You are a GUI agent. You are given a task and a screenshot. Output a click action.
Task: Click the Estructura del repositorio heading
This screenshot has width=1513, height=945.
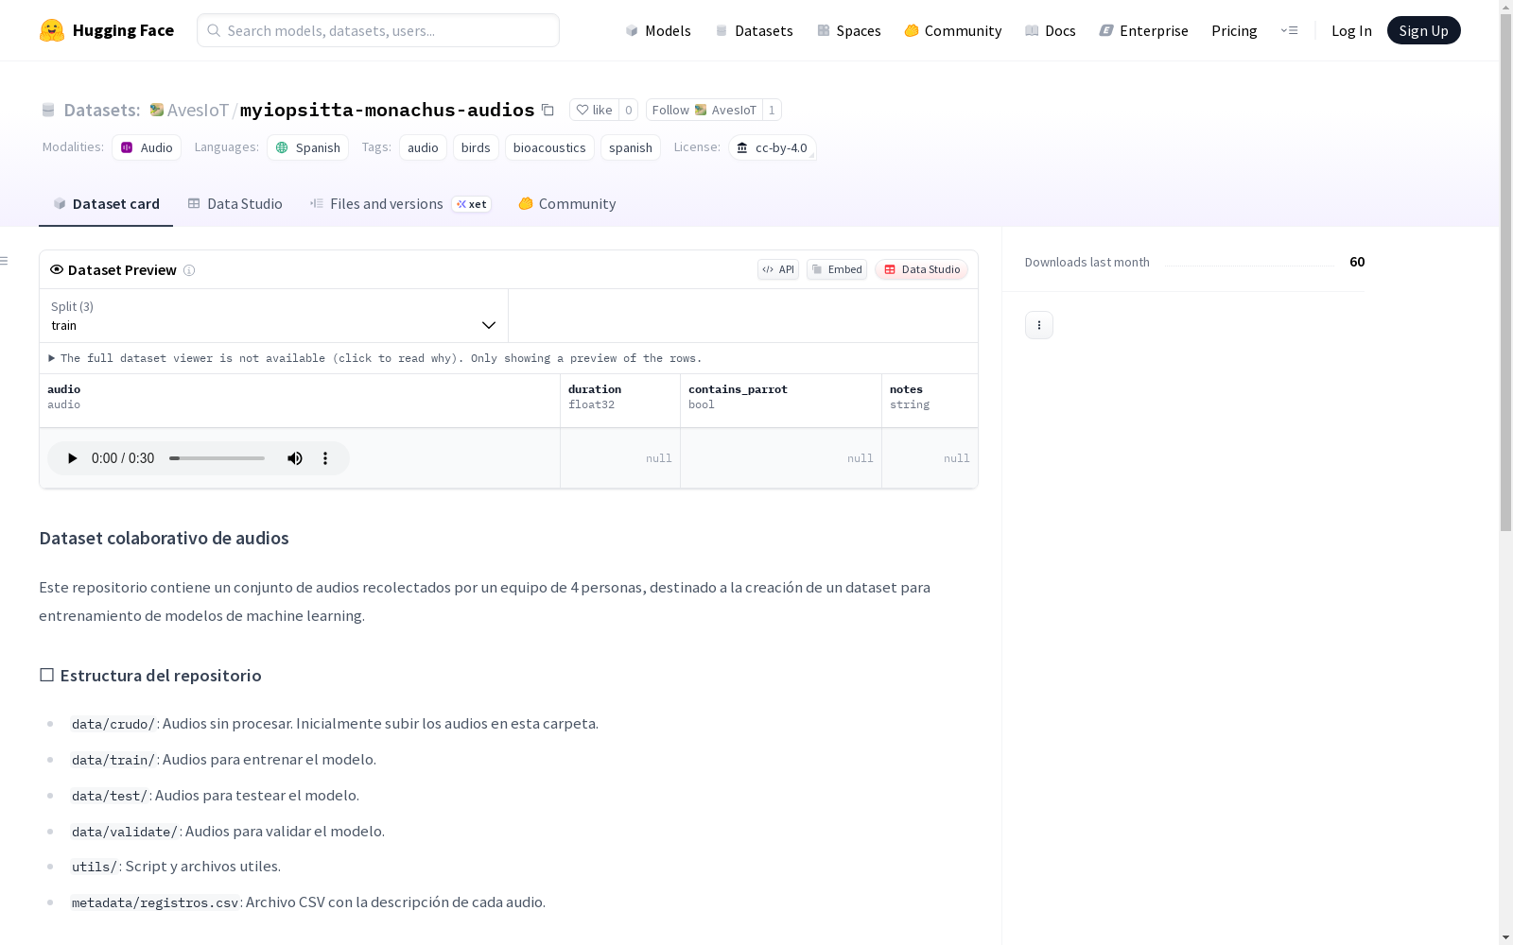(x=150, y=675)
